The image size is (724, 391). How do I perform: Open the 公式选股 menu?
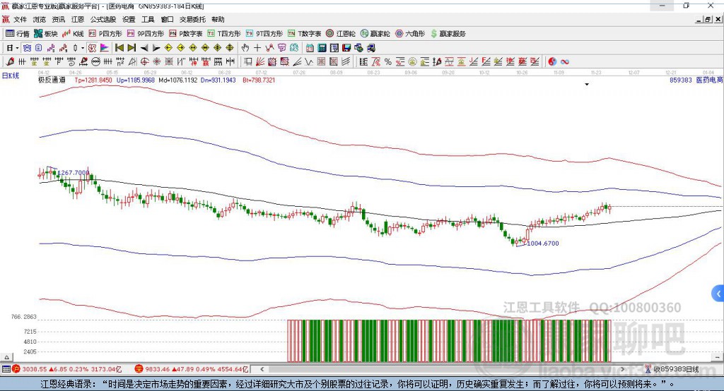pos(103,20)
